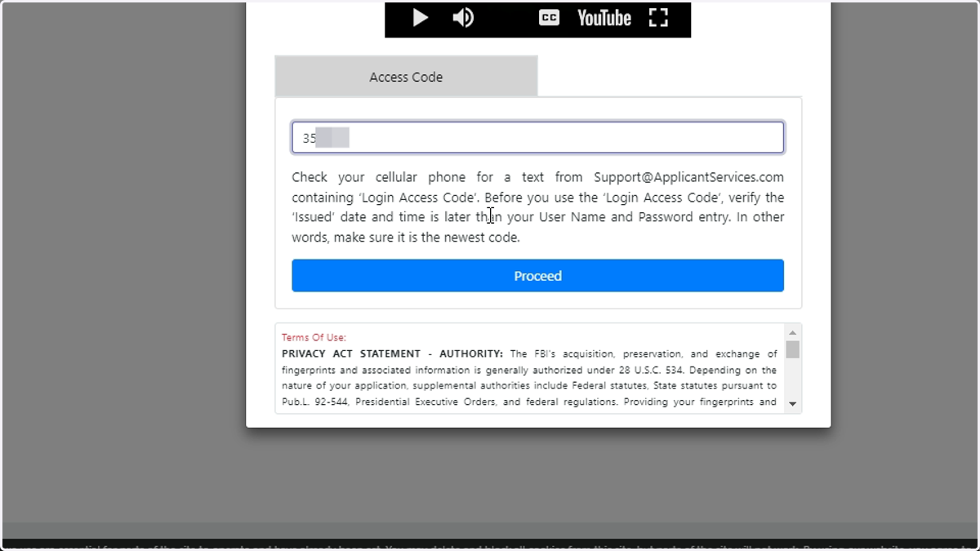Click the Terms Of Use scroll-up arrow
980x551 pixels.
click(792, 332)
